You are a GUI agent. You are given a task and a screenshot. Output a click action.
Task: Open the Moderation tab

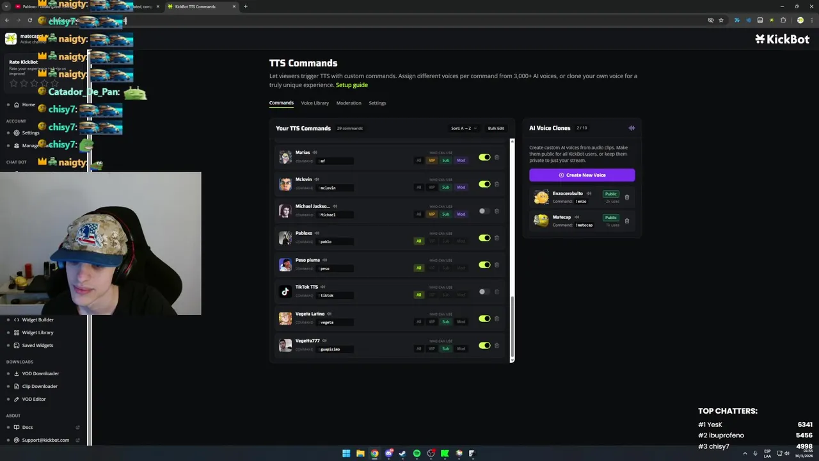coord(349,102)
